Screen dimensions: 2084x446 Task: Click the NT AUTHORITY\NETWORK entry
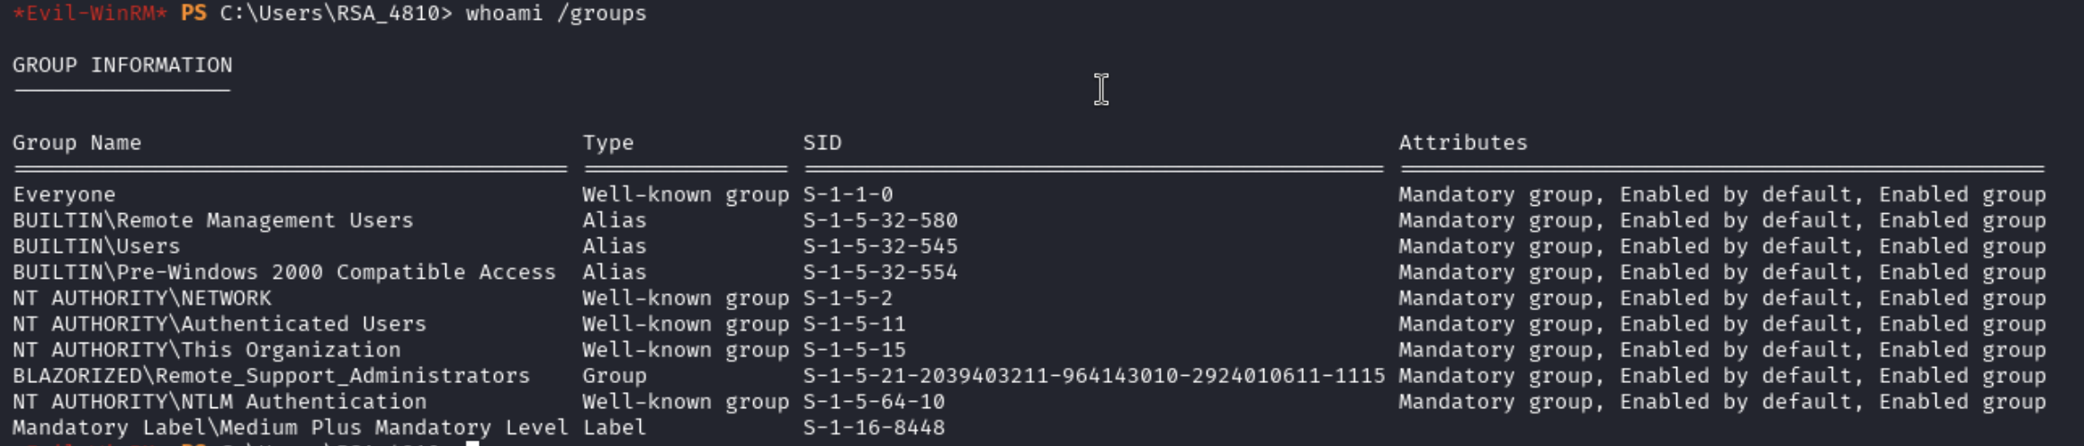click(x=141, y=298)
